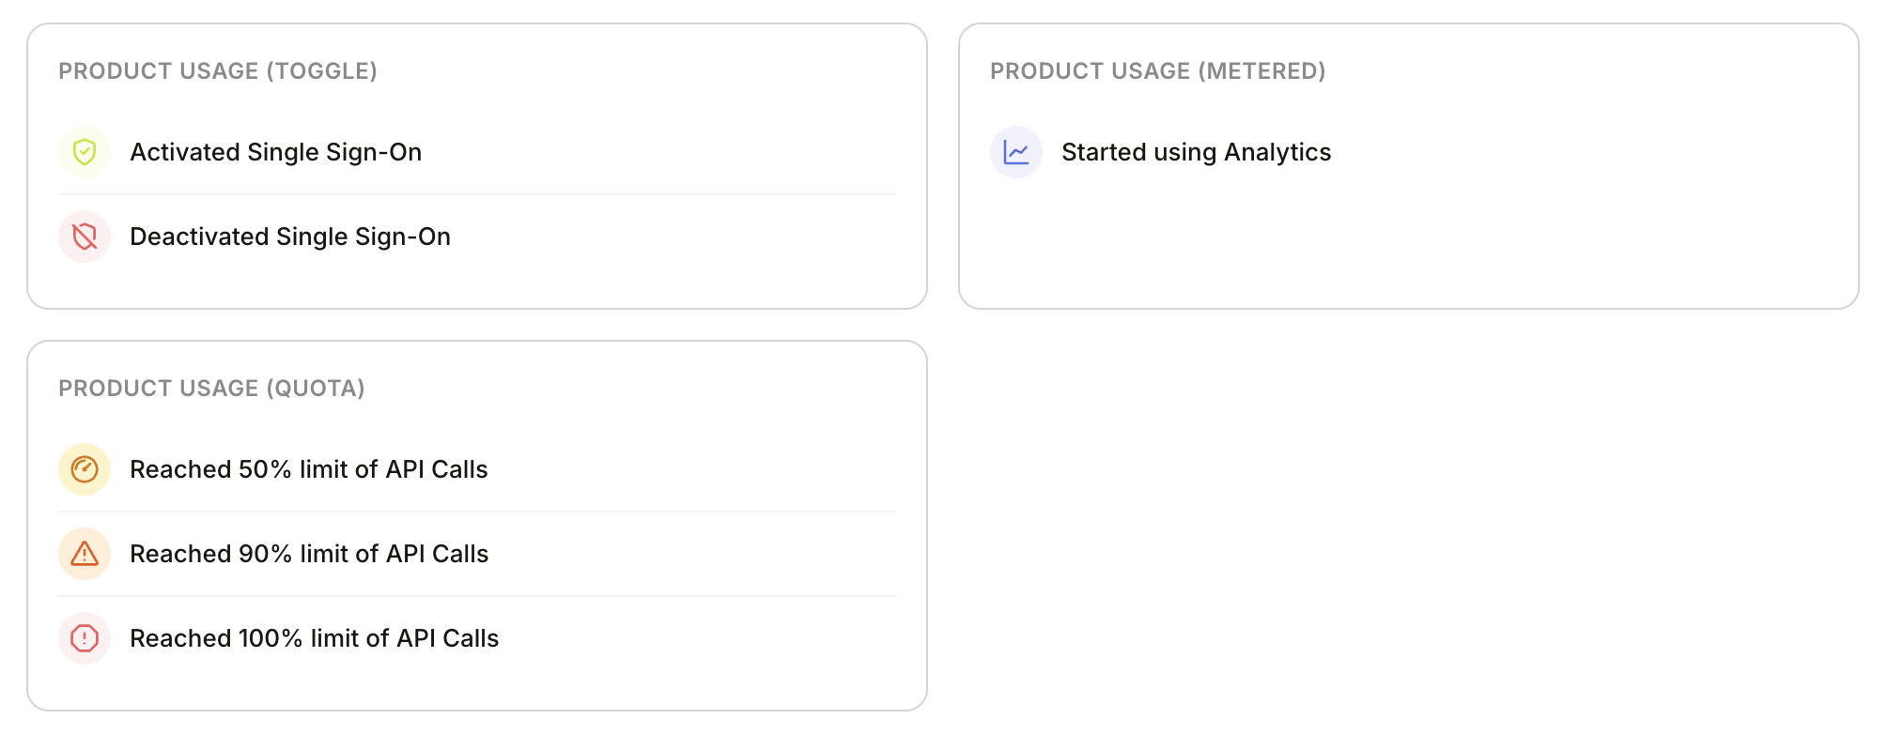This screenshot has height=734, width=1888.
Task: Select the Deactivated Single Sign-On event
Action: [x=289, y=237]
